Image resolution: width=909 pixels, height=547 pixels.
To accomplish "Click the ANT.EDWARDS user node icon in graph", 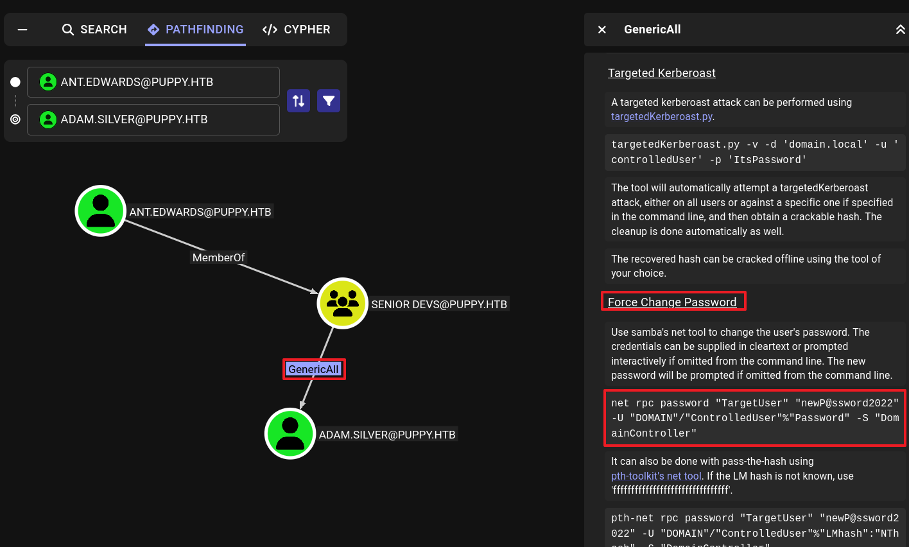I will click(x=101, y=211).
